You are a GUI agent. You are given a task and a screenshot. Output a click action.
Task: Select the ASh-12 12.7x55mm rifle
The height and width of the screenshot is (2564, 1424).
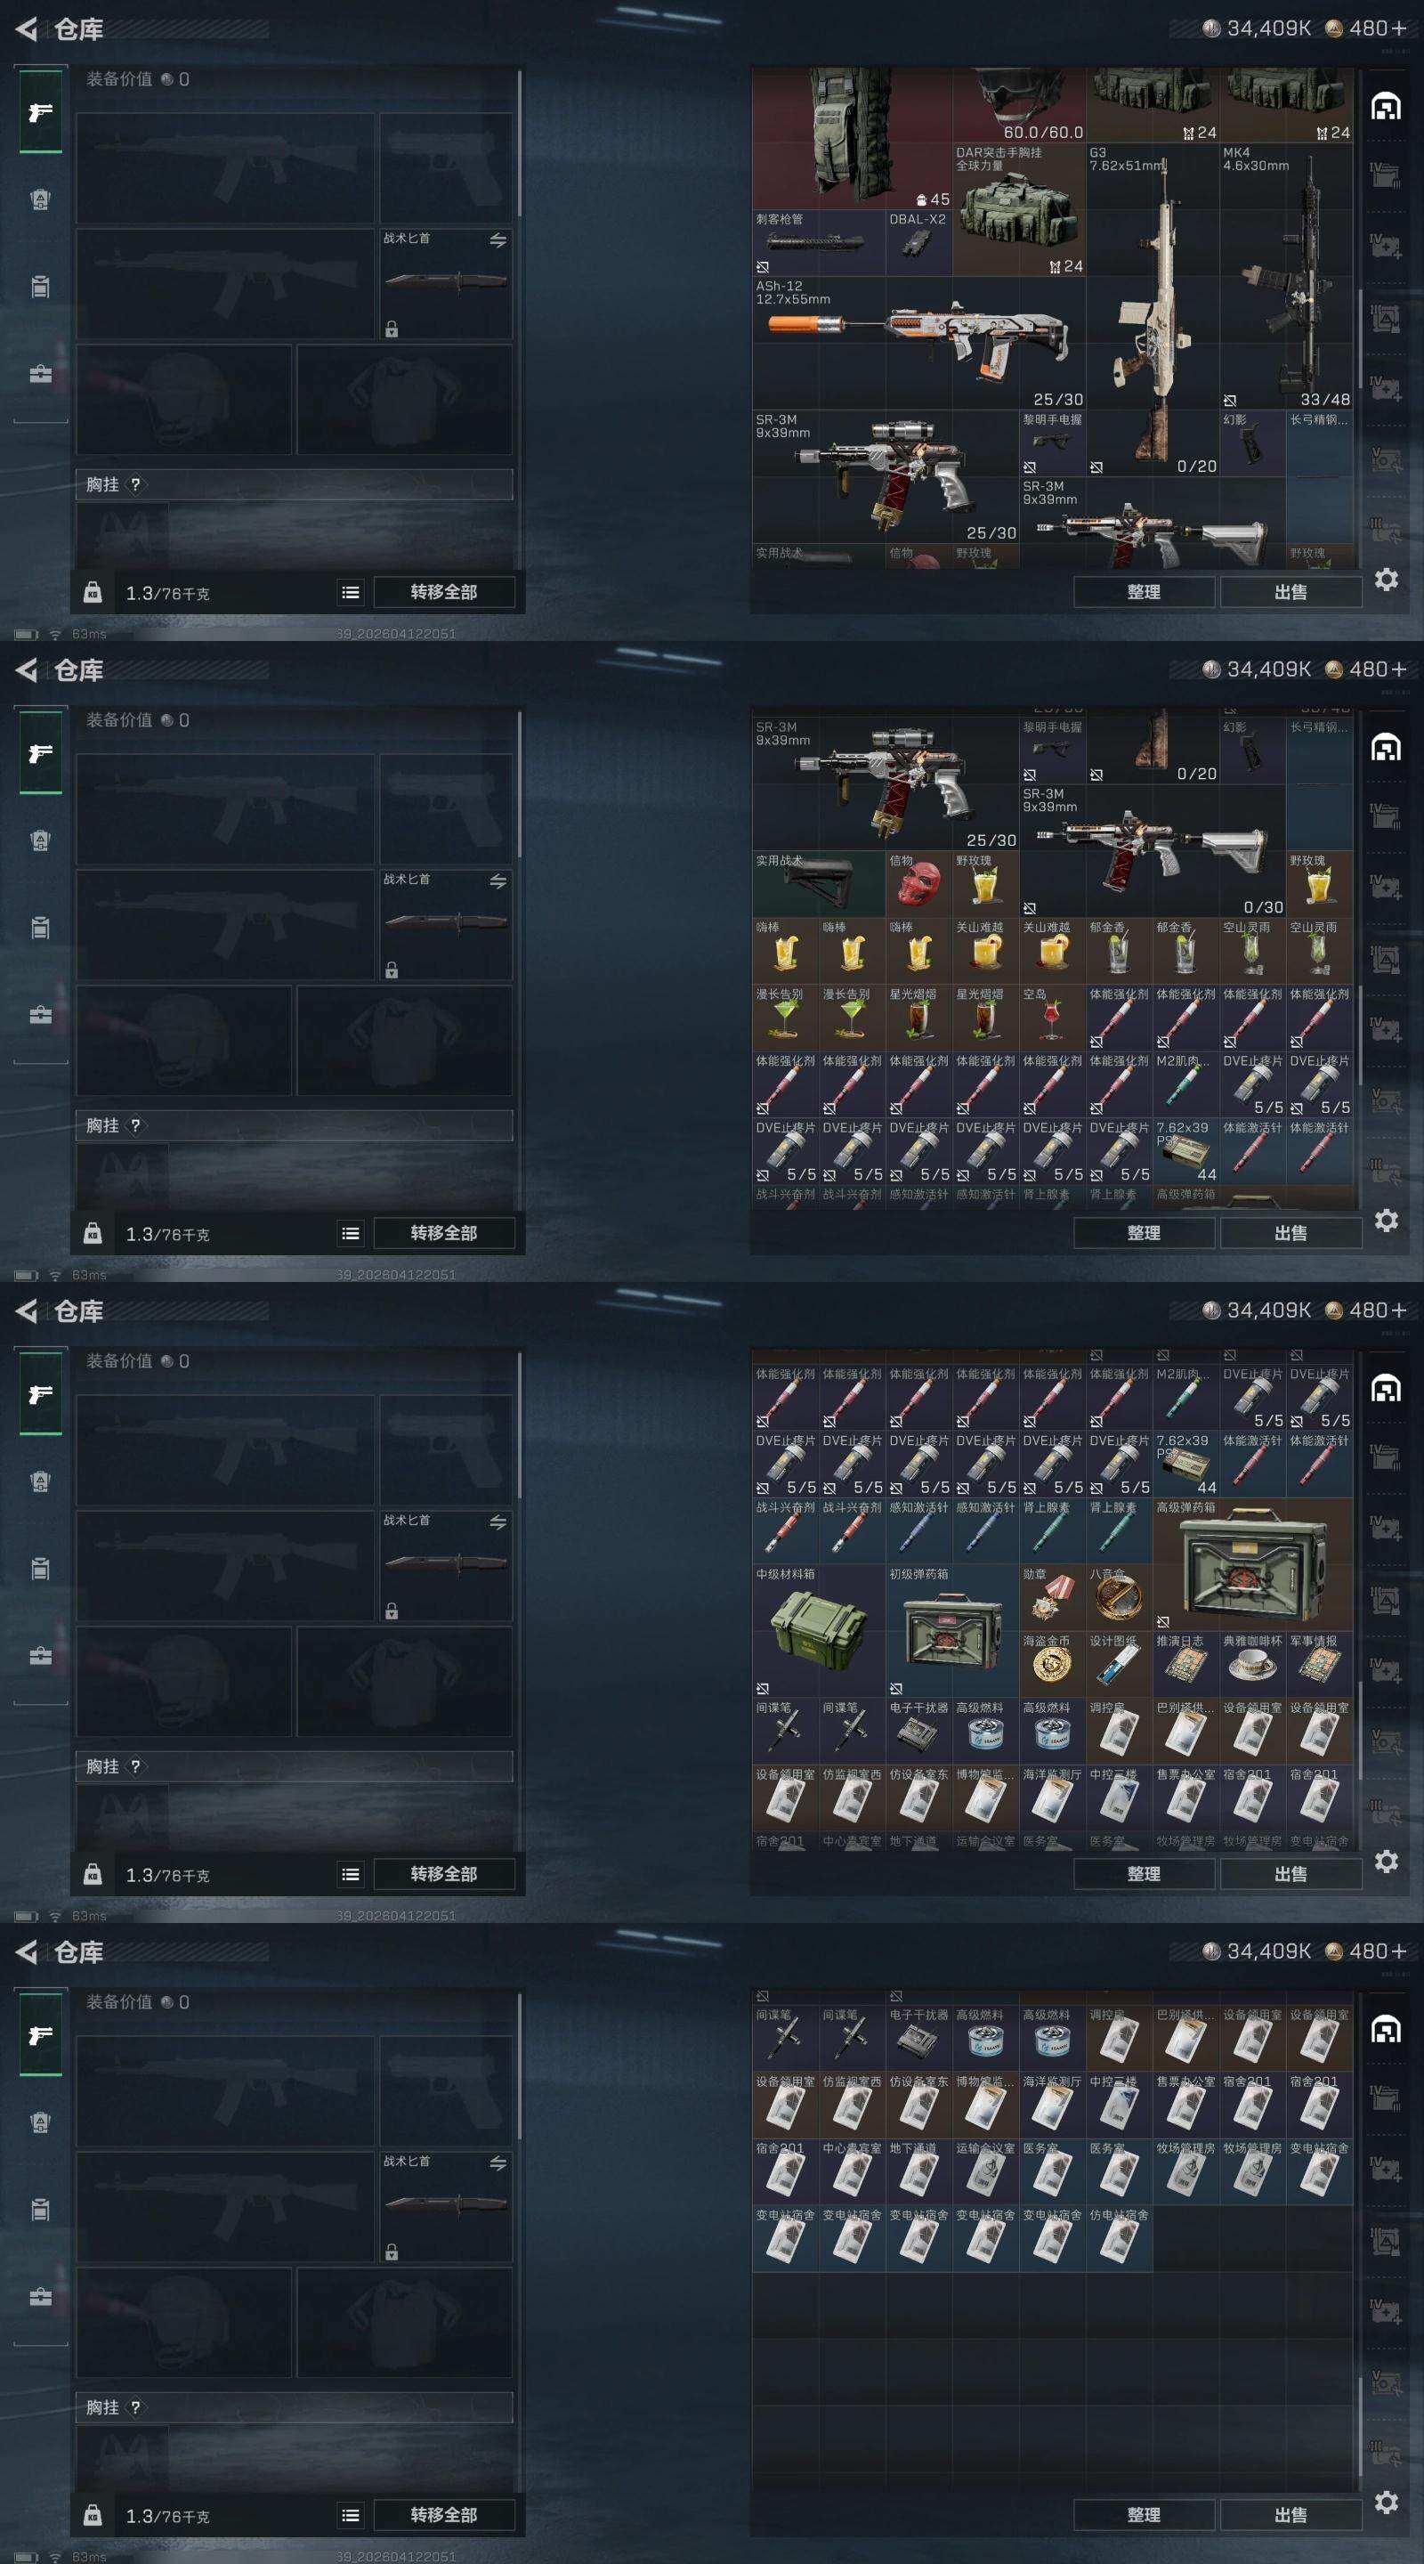pyautogui.click(x=918, y=344)
